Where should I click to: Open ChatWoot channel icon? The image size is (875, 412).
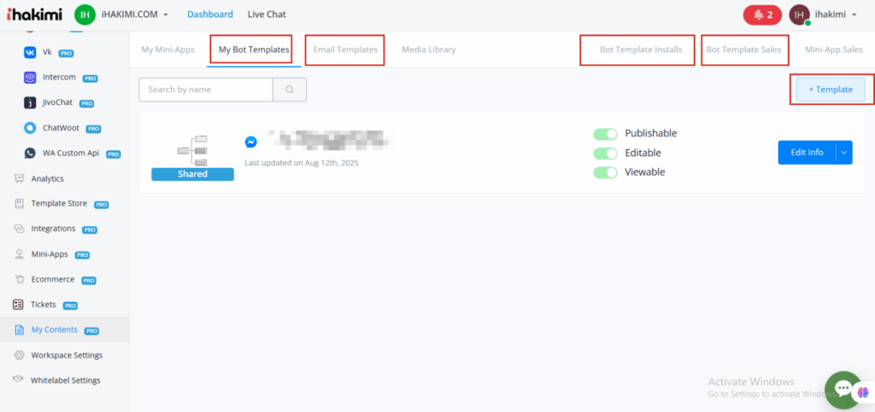coord(30,129)
